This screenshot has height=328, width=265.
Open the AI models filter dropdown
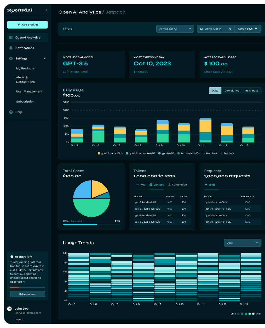pos(175,29)
